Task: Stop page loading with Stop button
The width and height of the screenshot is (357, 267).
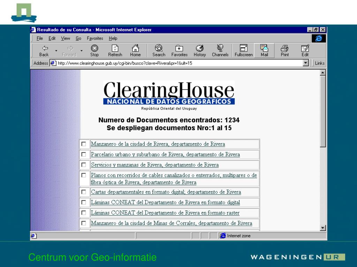Action: tap(94, 51)
